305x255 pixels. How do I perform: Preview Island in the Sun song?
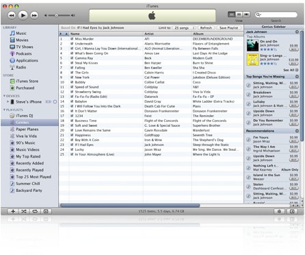tap(248, 177)
